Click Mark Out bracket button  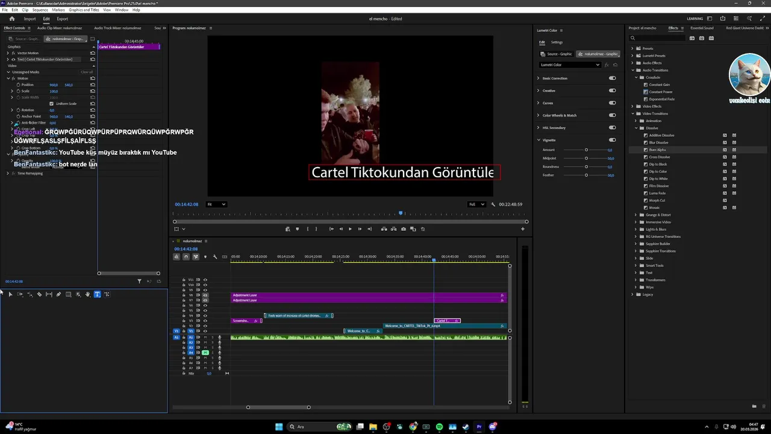[316, 229]
